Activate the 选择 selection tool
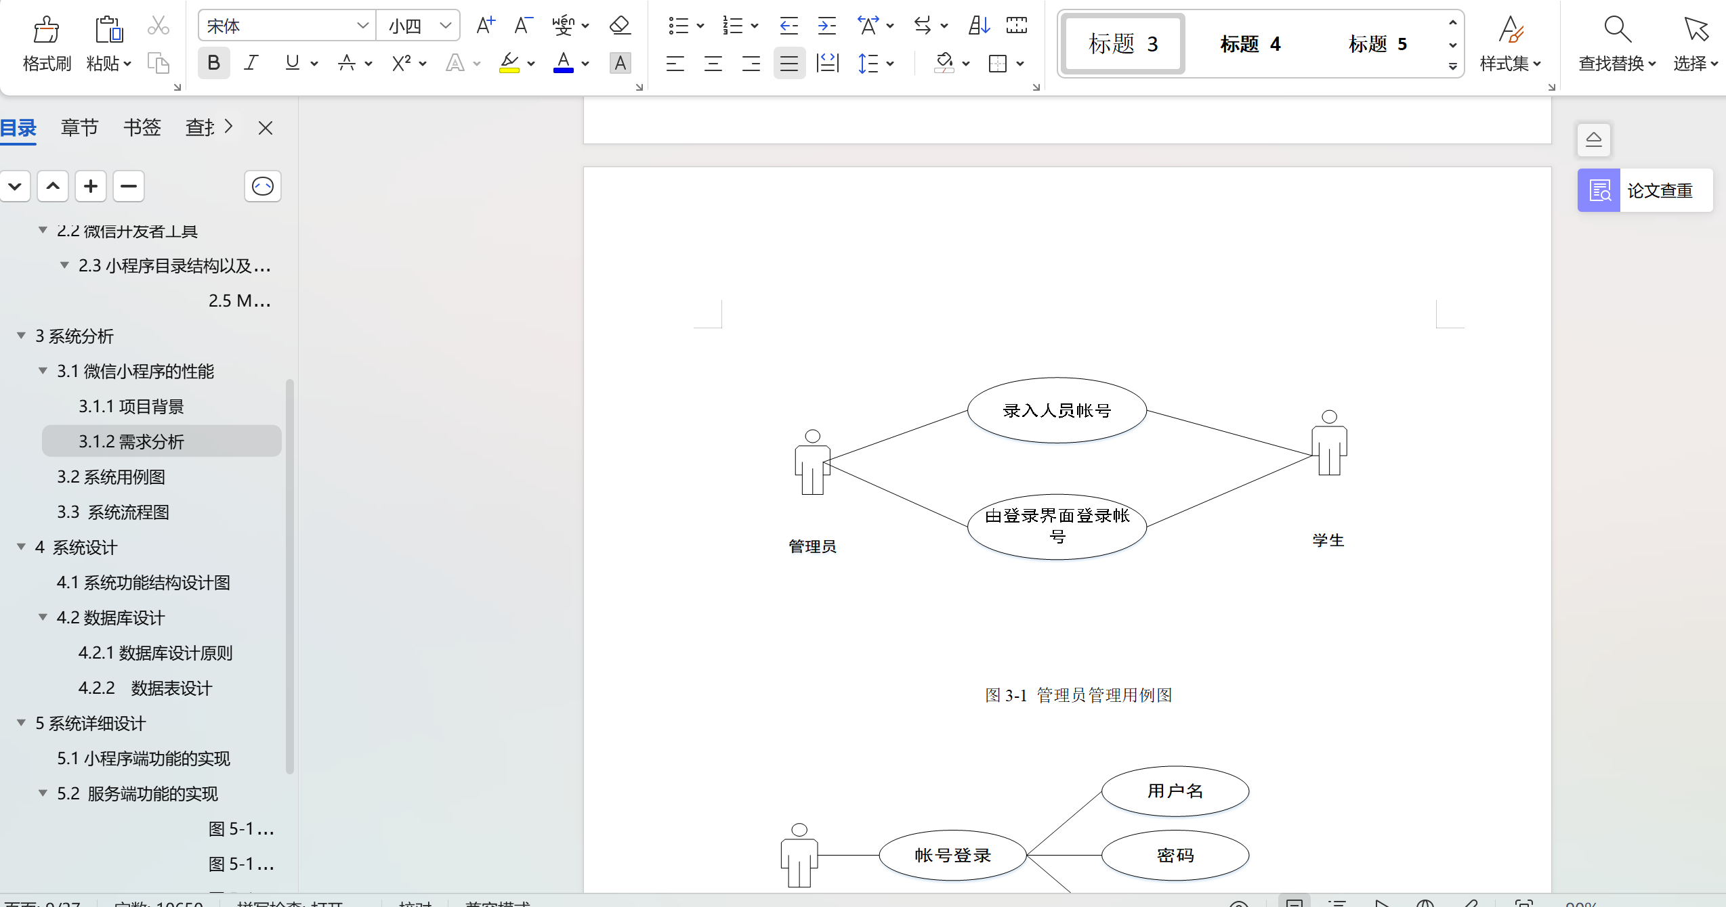 [1696, 44]
